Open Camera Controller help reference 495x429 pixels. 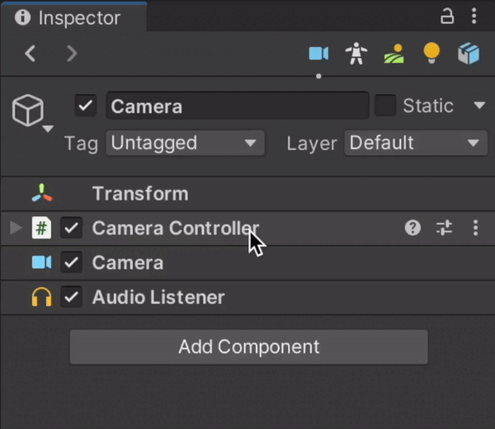(x=412, y=229)
